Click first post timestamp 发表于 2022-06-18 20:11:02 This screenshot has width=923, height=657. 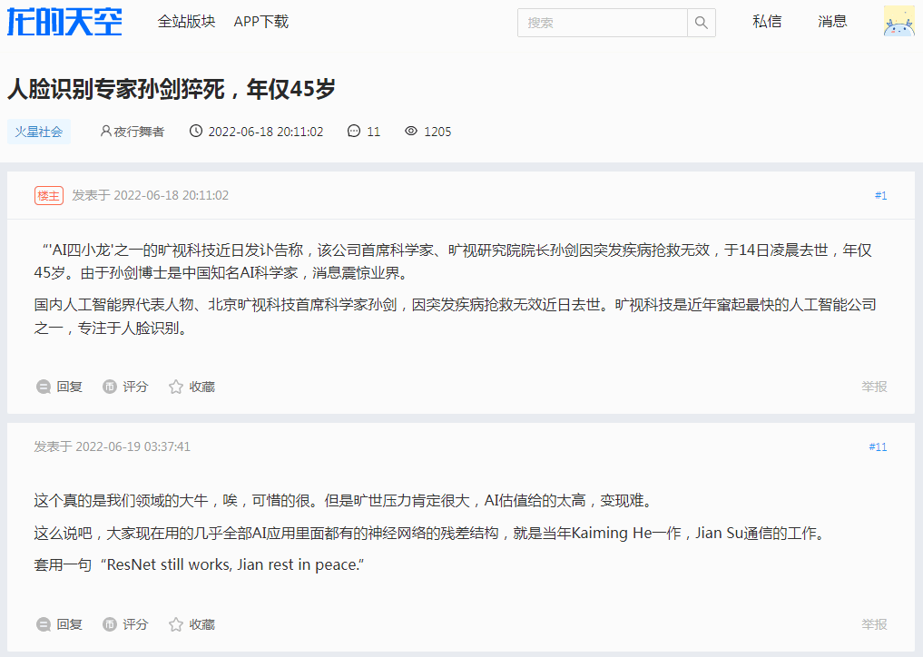tap(150, 195)
